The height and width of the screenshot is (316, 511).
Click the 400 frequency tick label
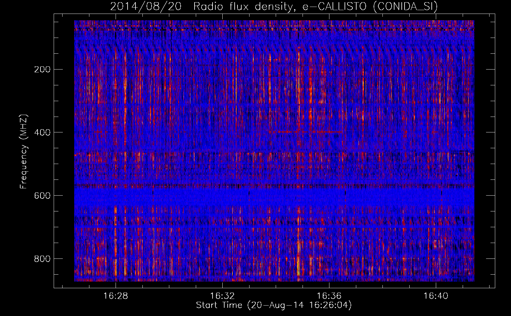(x=42, y=132)
